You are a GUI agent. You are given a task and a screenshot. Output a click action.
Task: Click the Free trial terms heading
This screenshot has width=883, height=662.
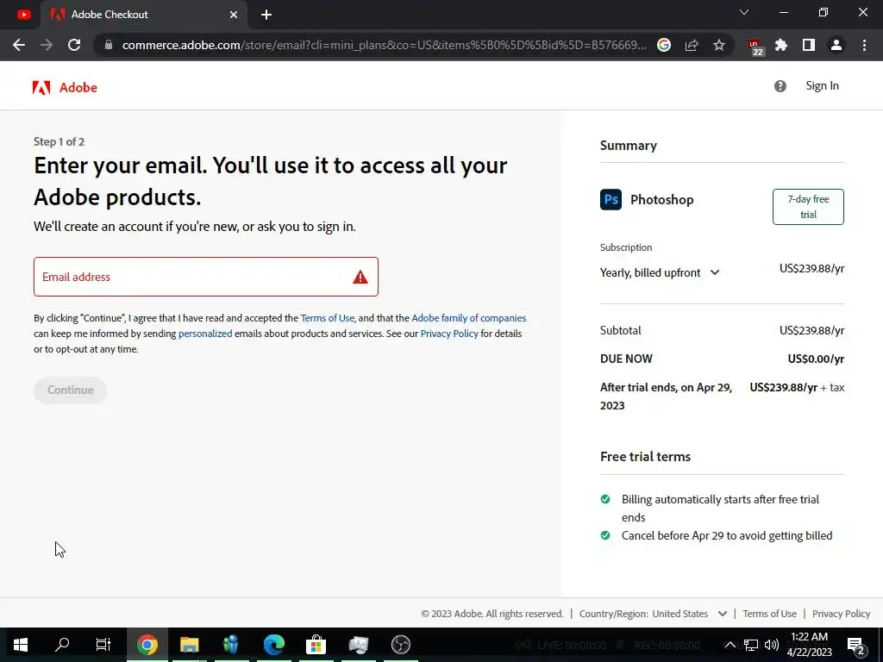(x=645, y=457)
